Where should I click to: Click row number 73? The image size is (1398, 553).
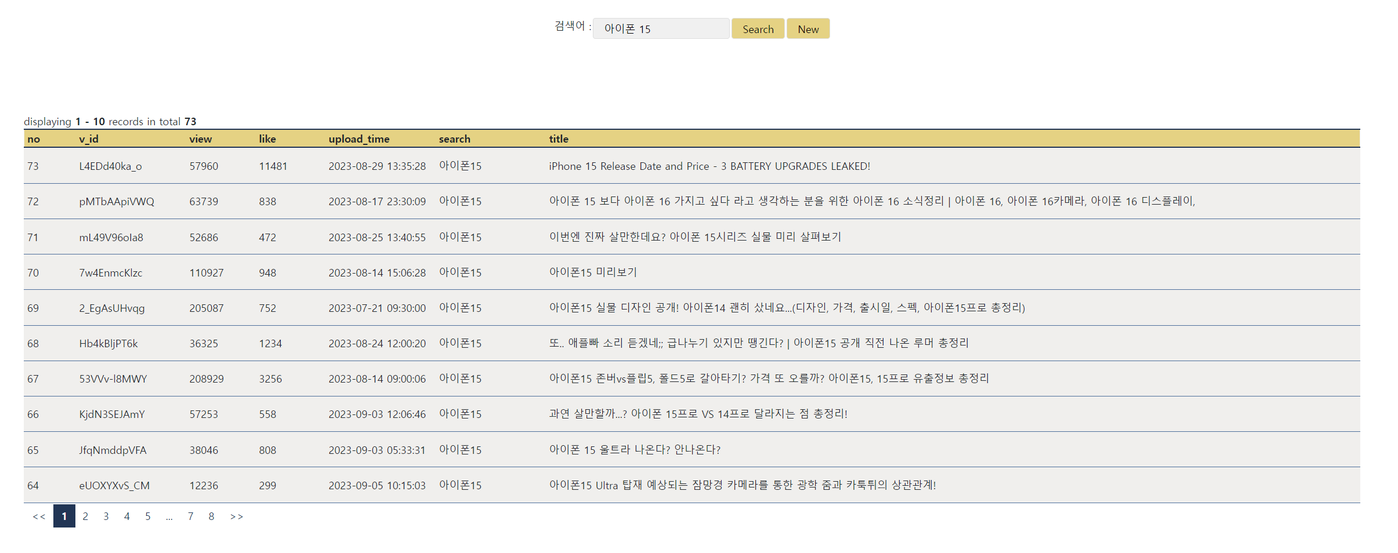(x=33, y=166)
